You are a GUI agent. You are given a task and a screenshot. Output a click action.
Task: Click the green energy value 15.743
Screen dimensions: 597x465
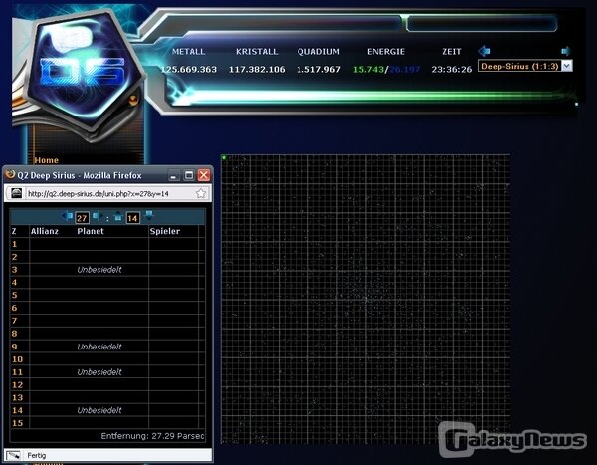click(x=368, y=70)
